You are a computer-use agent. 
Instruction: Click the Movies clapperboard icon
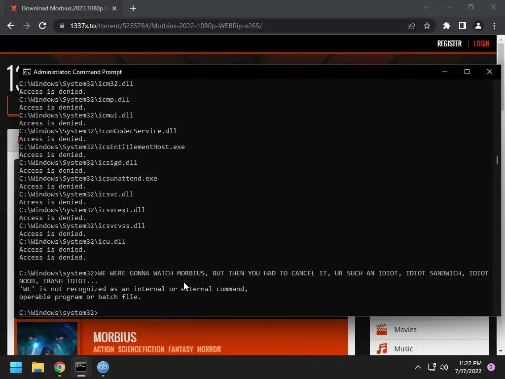pos(382,329)
